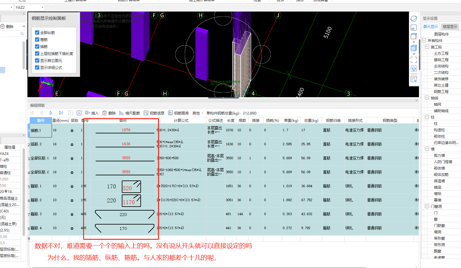Collapse the 轴线 tree node

click(427, 98)
